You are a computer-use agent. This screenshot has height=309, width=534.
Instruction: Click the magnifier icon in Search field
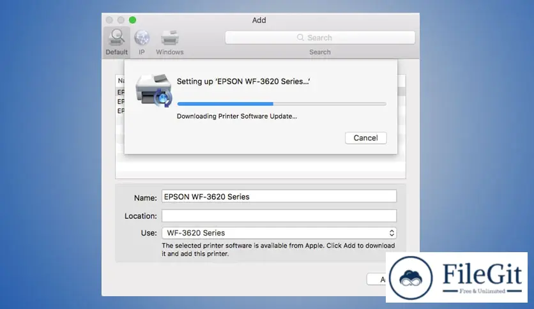(300, 38)
